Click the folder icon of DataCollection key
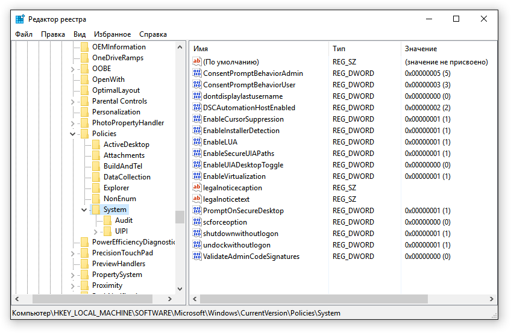511x333 pixels. point(96,177)
